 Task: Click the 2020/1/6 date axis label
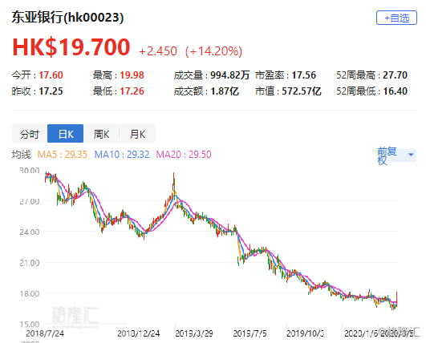click(x=361, y=333)
